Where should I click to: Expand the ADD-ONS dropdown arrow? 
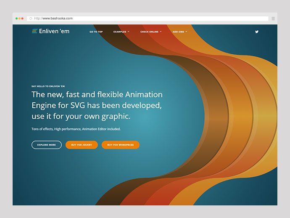pyautogui.click(x=186, y=32)
